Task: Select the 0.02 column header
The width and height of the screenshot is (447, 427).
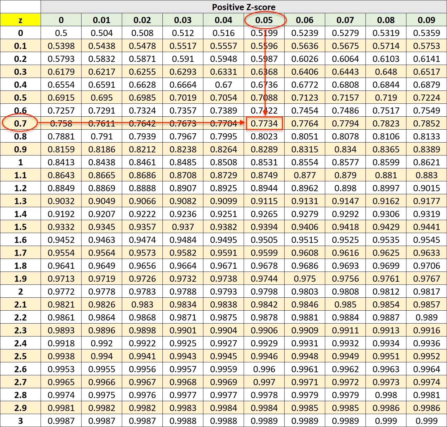Action: [142, 20]
